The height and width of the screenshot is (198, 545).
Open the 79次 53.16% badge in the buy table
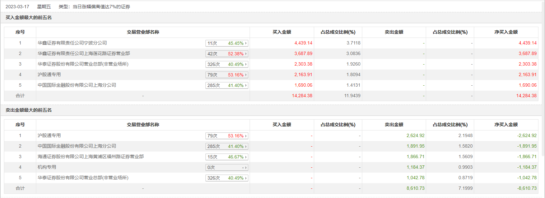pos(227,75)
